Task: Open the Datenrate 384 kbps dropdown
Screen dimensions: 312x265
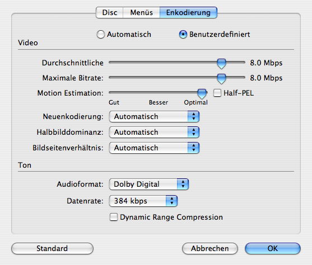Action: [143, 201]
